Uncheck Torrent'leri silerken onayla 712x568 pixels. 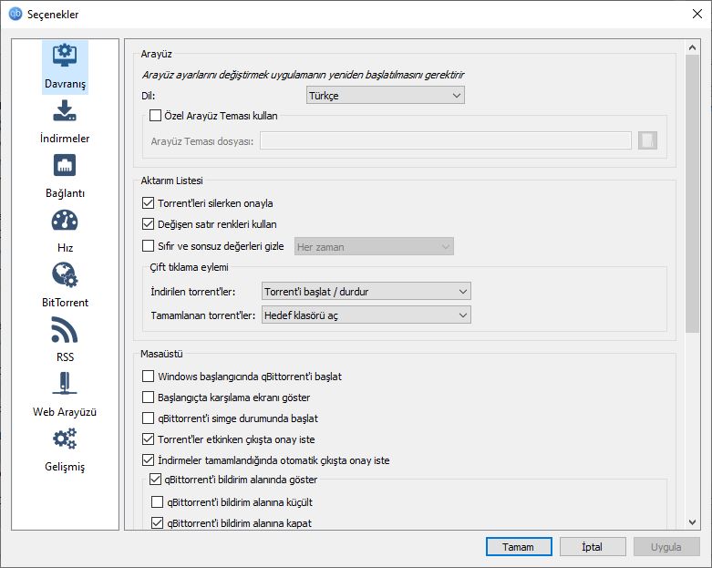(148, 202)
